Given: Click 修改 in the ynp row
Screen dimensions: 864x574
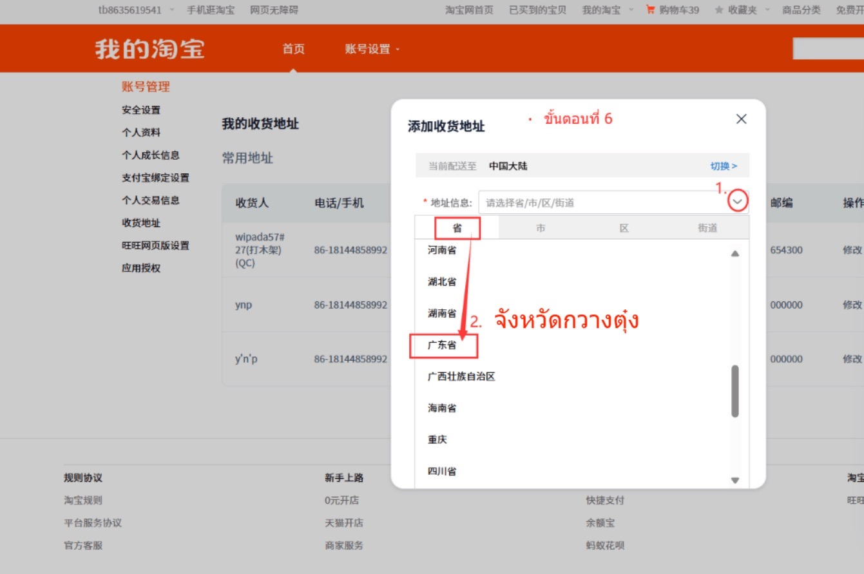Looking at the screenshot, I should (852, 305).
